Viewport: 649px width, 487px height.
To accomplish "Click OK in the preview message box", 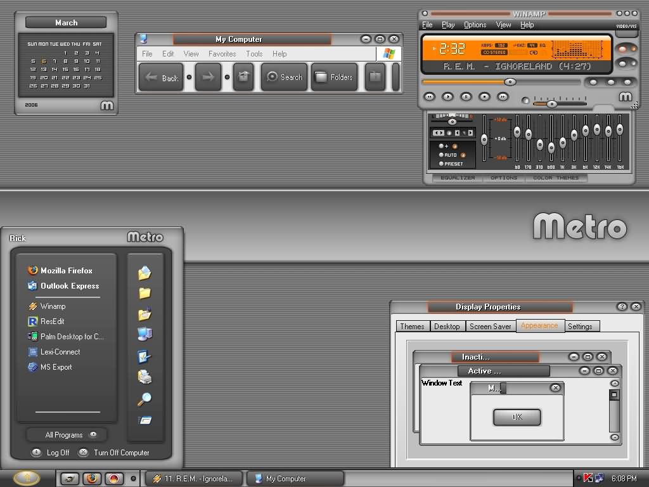I will click(517, 417).
